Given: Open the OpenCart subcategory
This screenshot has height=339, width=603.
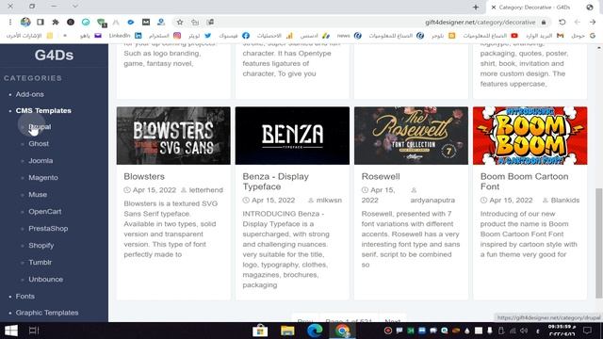Looking at the screenshot, I should (x=44, y=211).
